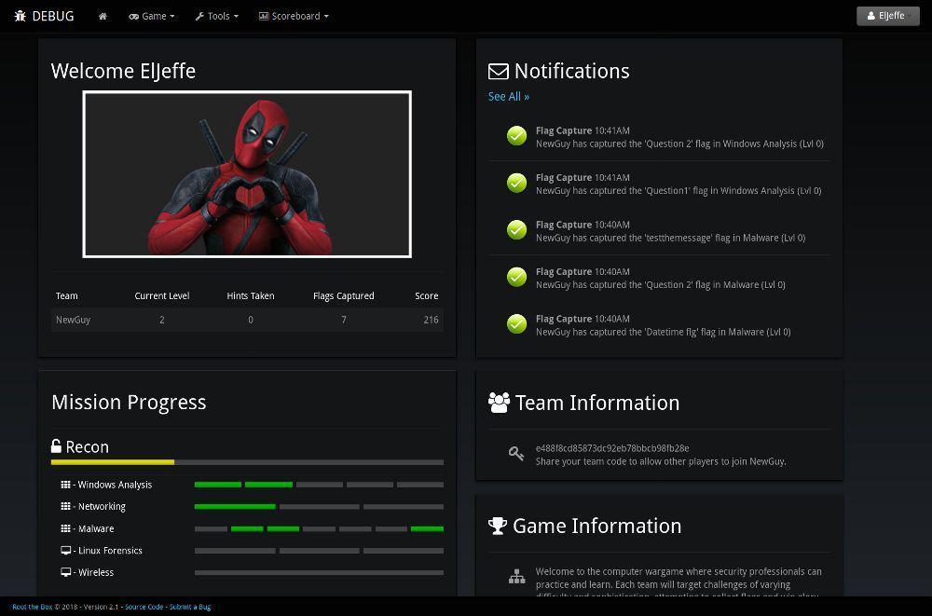Click the Flags Captured value 7
932x616 pixels.
click(344, 320)
